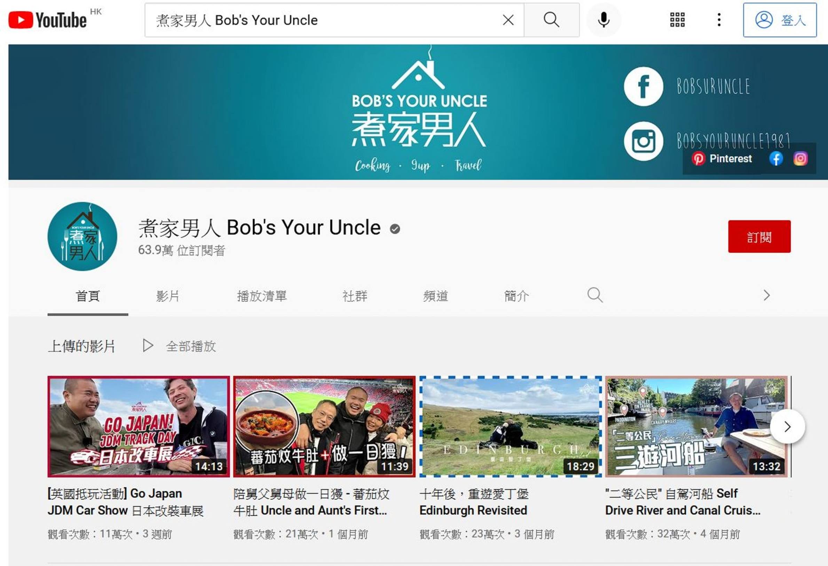Viewport: 828px width, 566px height.
Task: Open the YouTube apps grid menu
Action: click(677, 20)
